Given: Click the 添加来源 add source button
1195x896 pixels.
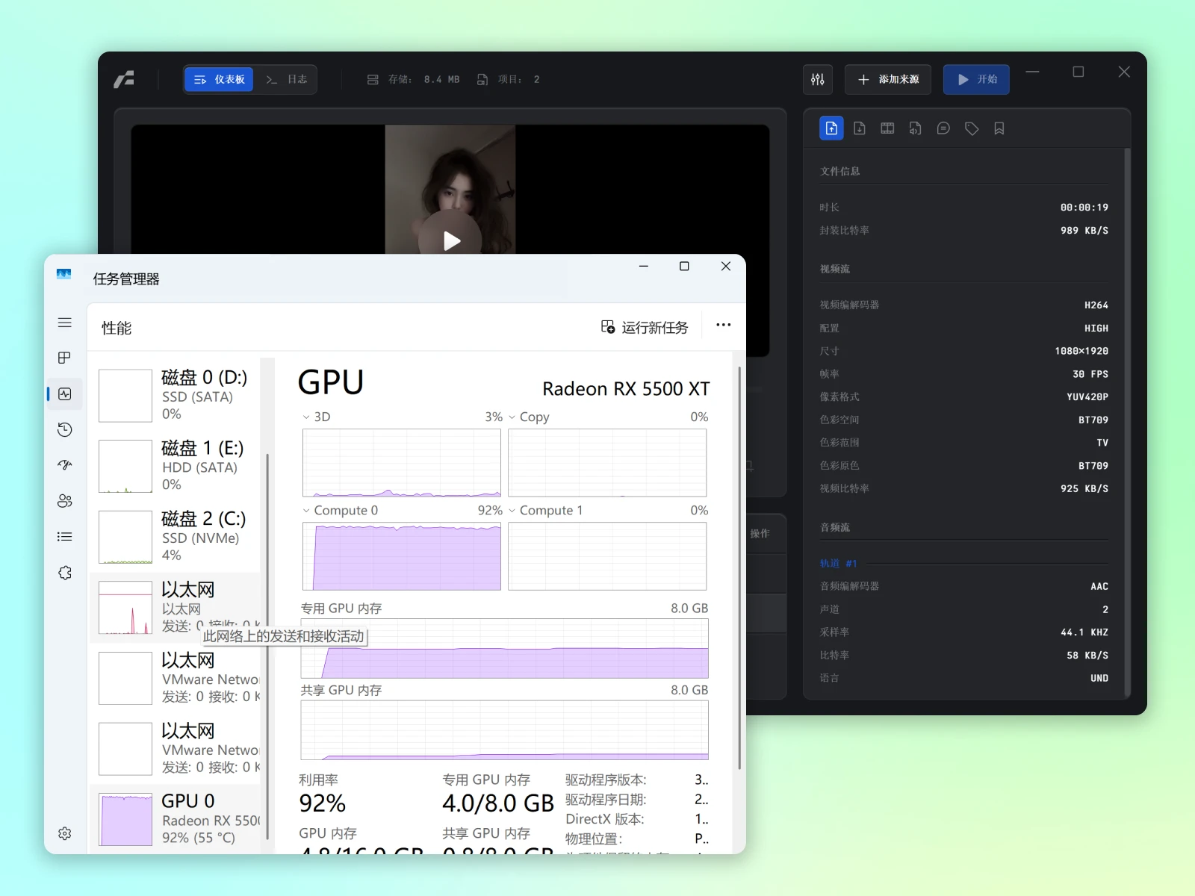Looking at the screenshot, I should click(888, 79).
